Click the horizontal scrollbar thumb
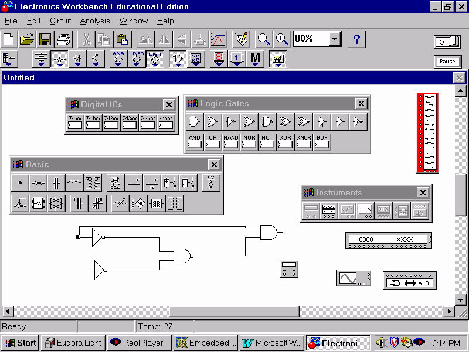 point(234,312)
